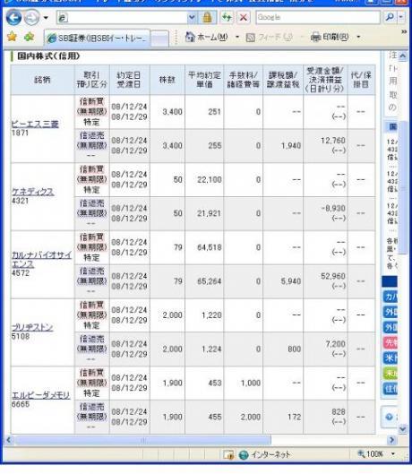Click the 12,760 settlement amount cell
The width and height of the screenshot is (412, 474).
[325, 146]
